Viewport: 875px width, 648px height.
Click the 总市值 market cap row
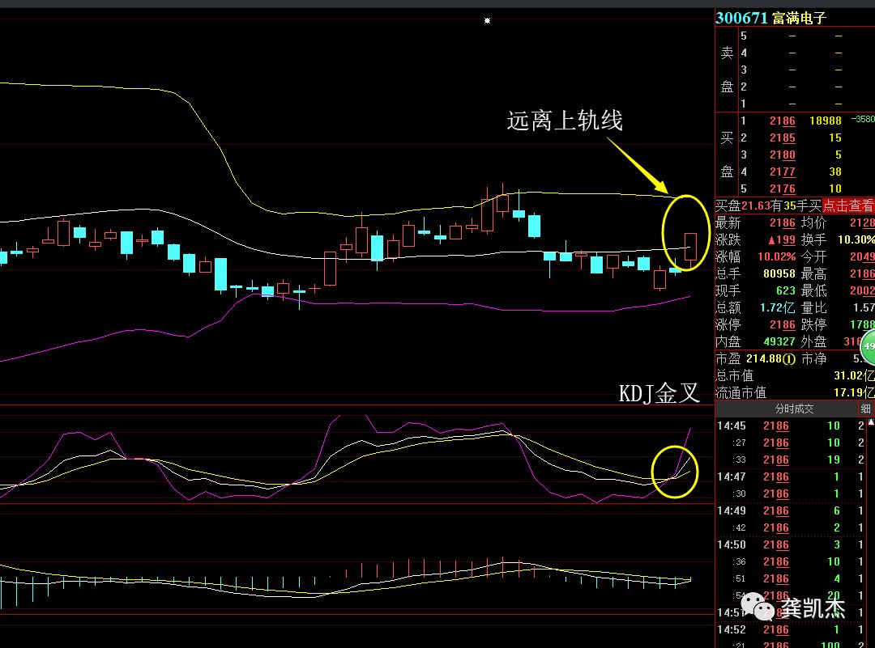(x=794, y=375)
